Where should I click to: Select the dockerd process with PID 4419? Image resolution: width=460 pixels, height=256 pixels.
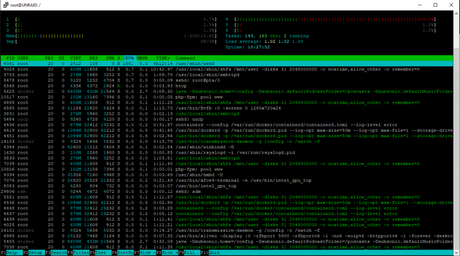point(227,130)
